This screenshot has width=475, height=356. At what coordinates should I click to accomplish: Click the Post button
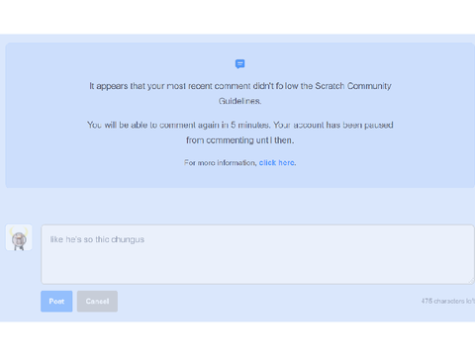(x=56, y=302)
